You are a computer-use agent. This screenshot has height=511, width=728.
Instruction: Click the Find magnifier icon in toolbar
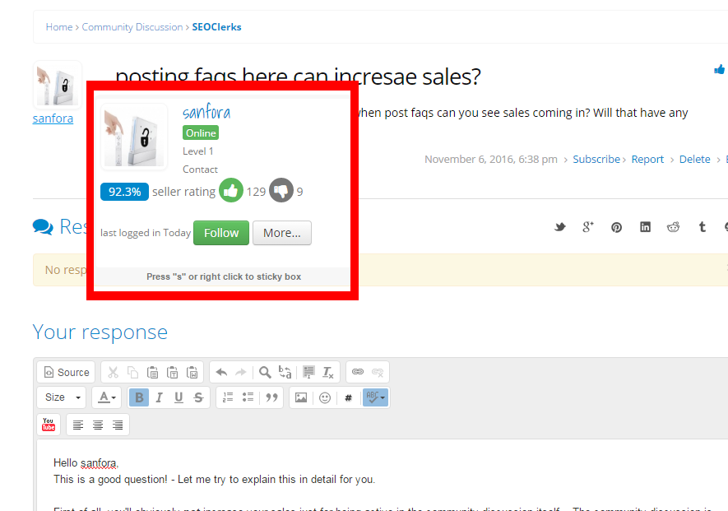tap(265, 372)
